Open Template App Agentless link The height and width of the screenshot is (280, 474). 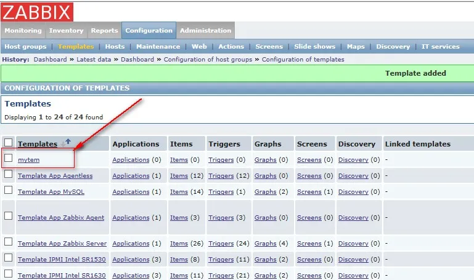[55, 176]
